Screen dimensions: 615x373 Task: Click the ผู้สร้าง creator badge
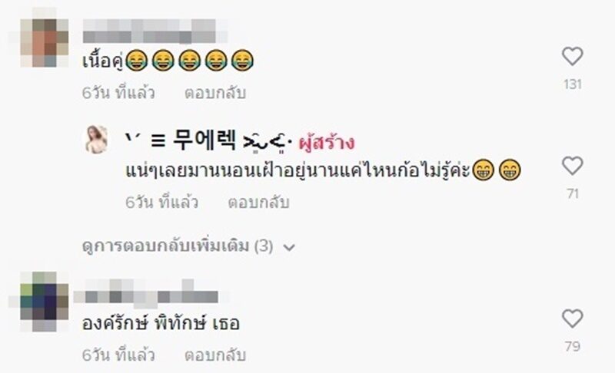coord(327,142)
